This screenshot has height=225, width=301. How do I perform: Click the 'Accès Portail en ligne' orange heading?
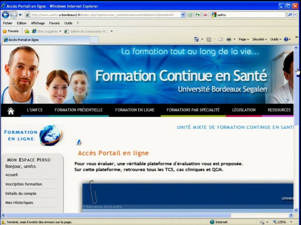[x=113, y=153]
